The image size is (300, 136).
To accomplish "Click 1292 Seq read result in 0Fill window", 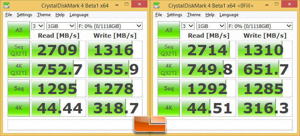I will pos(209,88).
